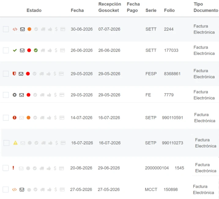The height and width of the screenshot is (199, 219).
Task: Click the green circled check in folio 177033 row
Action: pos(36,50)
